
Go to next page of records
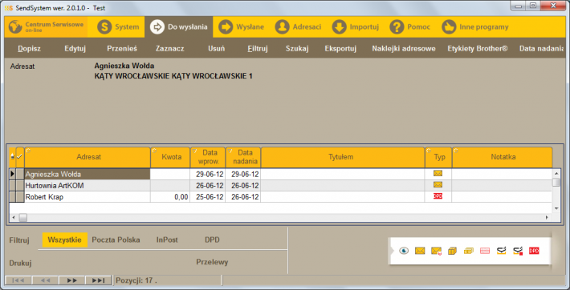(x=72, y=280)
